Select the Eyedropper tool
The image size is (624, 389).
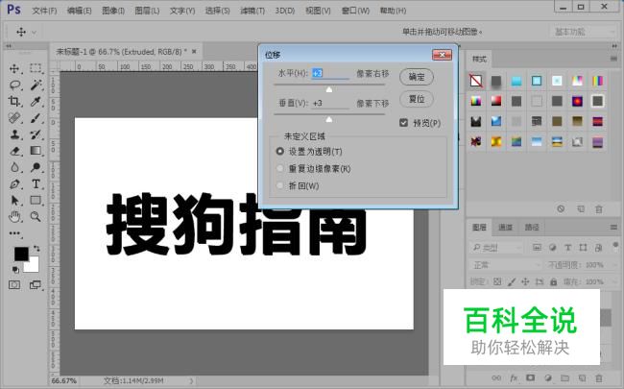[x=36, y=101]
